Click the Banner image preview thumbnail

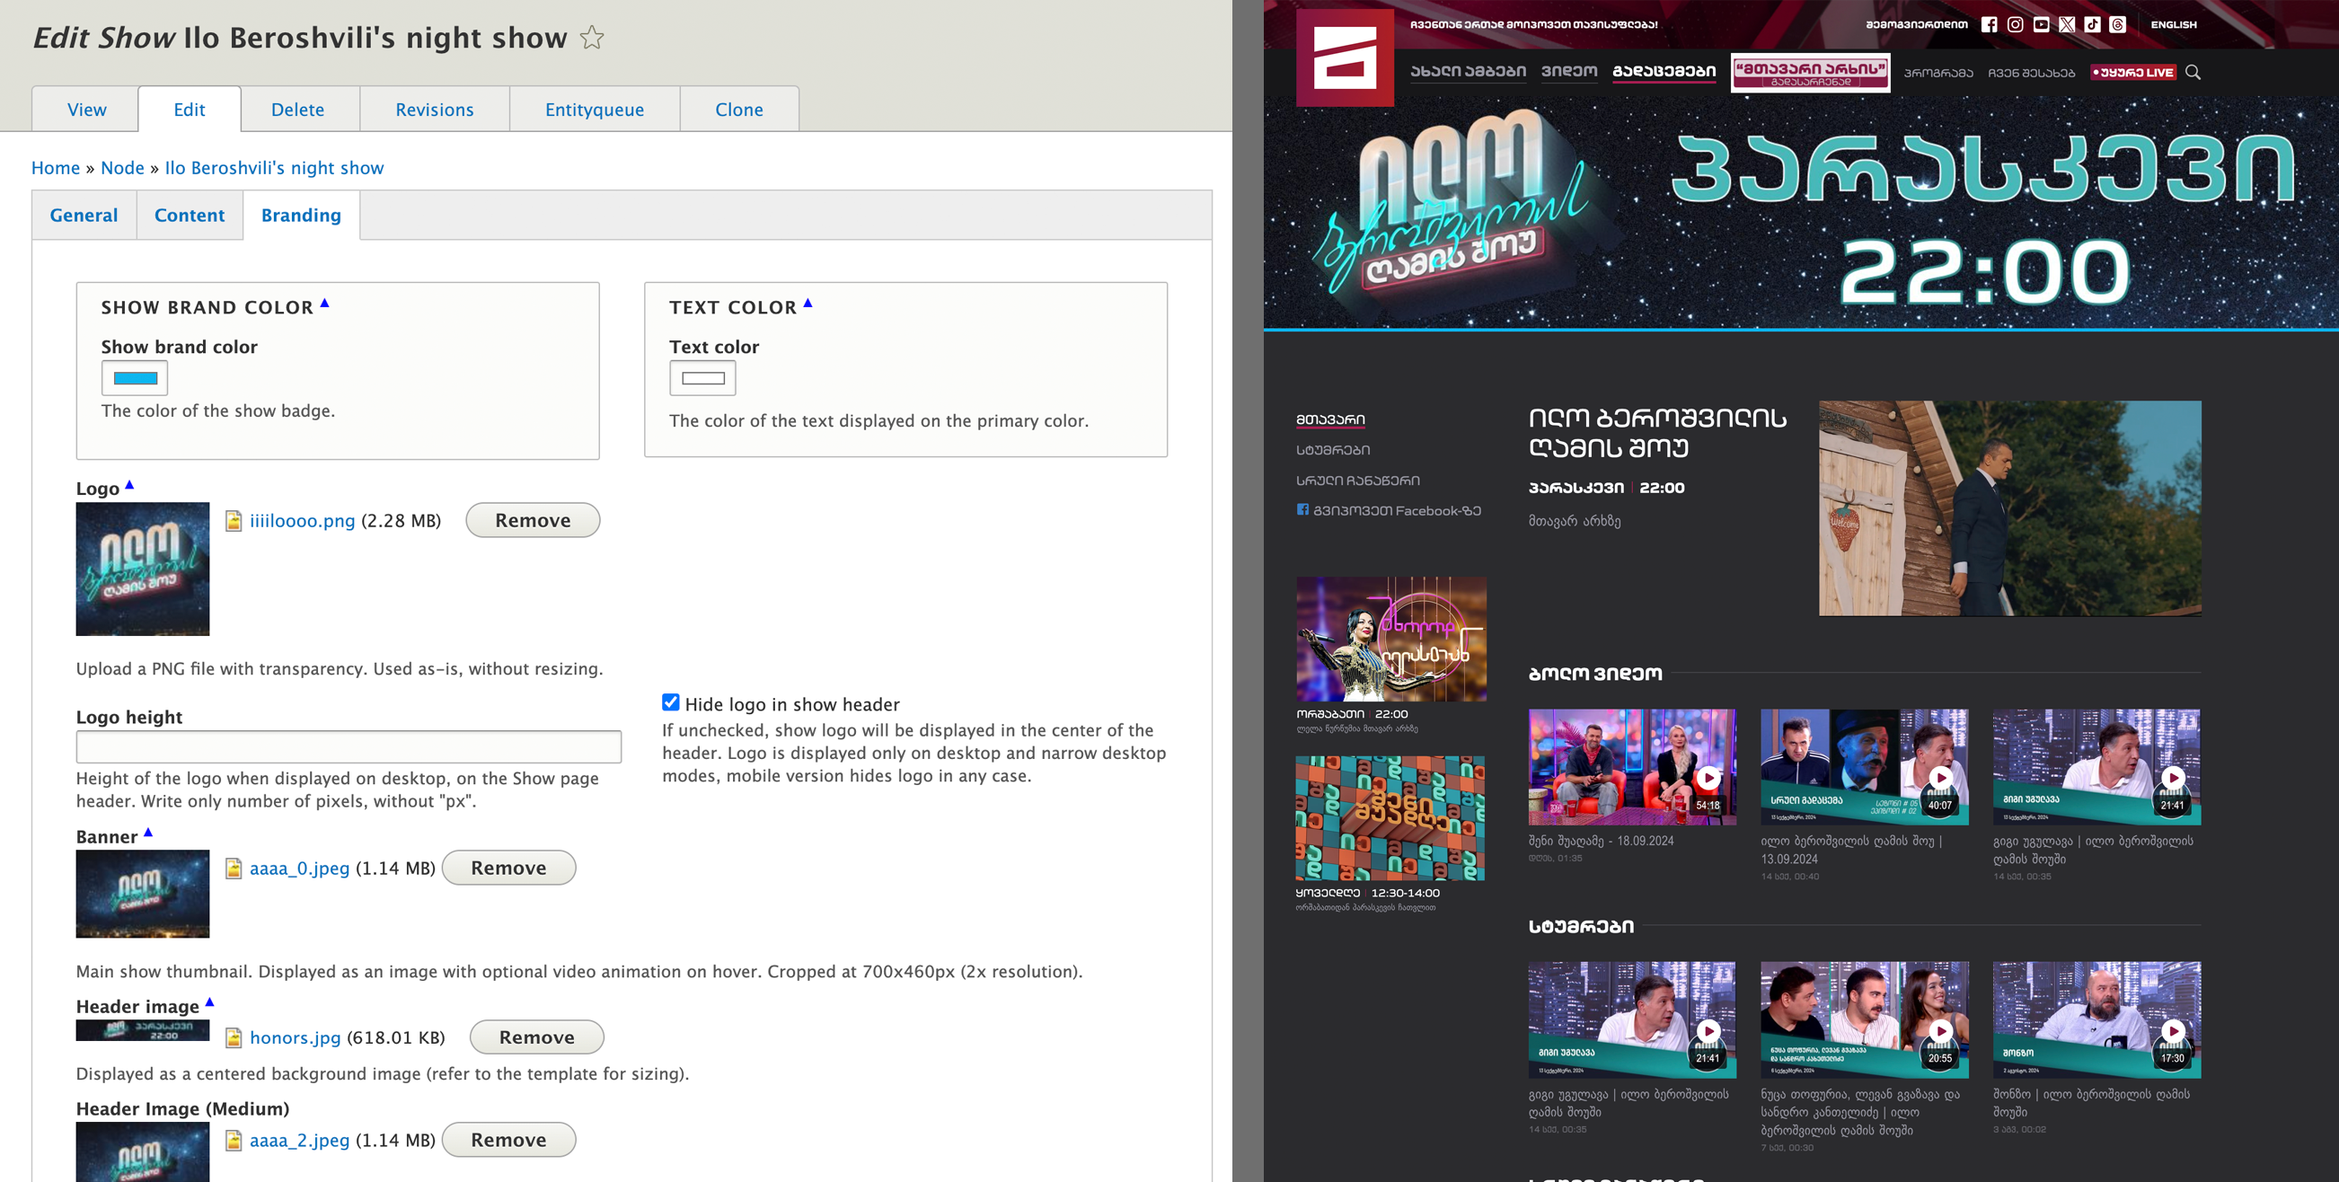click(x=143, y=894)
